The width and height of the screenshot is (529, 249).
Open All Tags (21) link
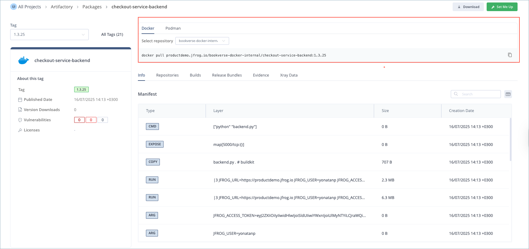[x=112, y=35]
